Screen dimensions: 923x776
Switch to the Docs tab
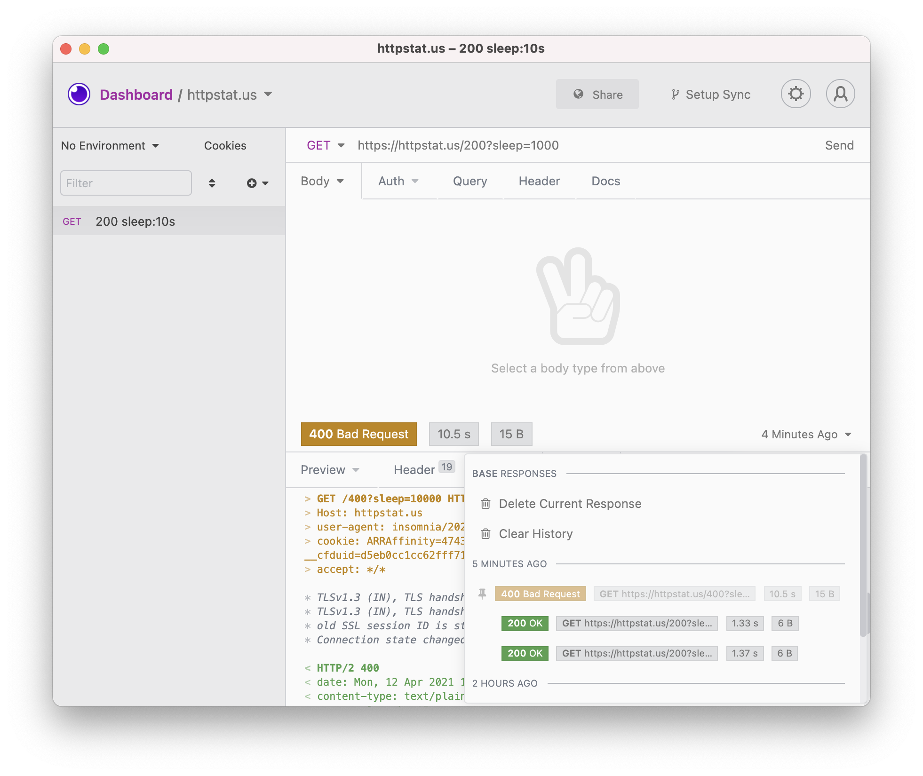(605, 181)
